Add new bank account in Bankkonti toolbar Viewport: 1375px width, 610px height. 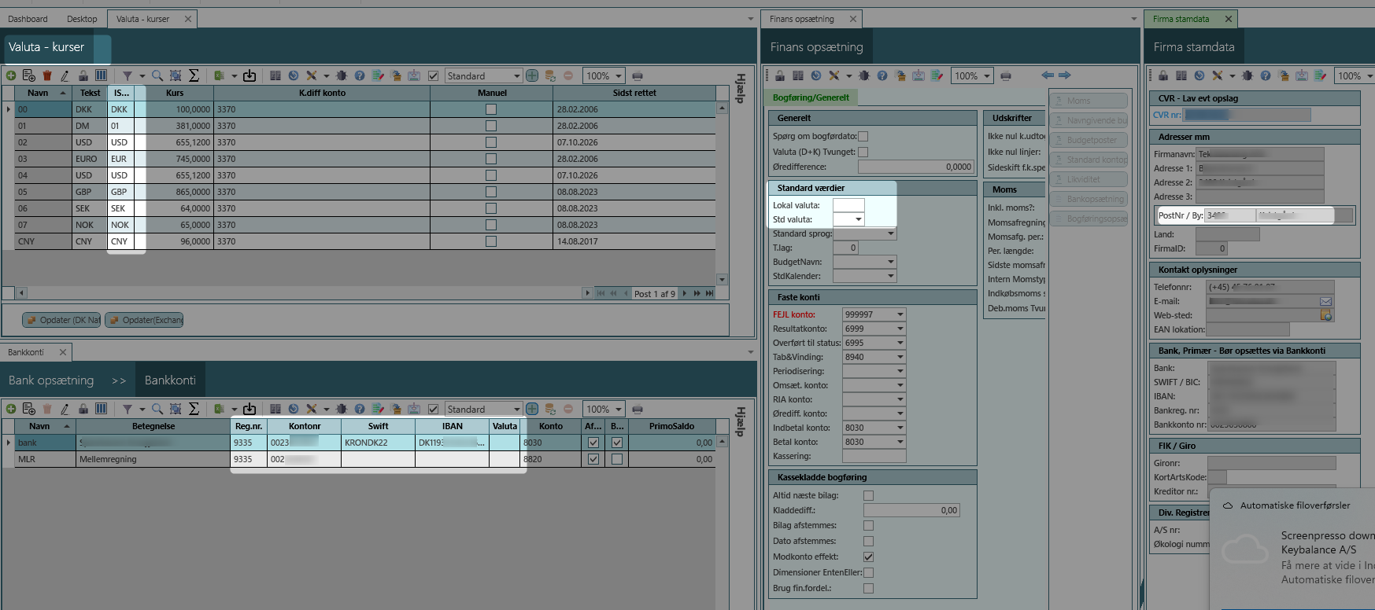11,409
